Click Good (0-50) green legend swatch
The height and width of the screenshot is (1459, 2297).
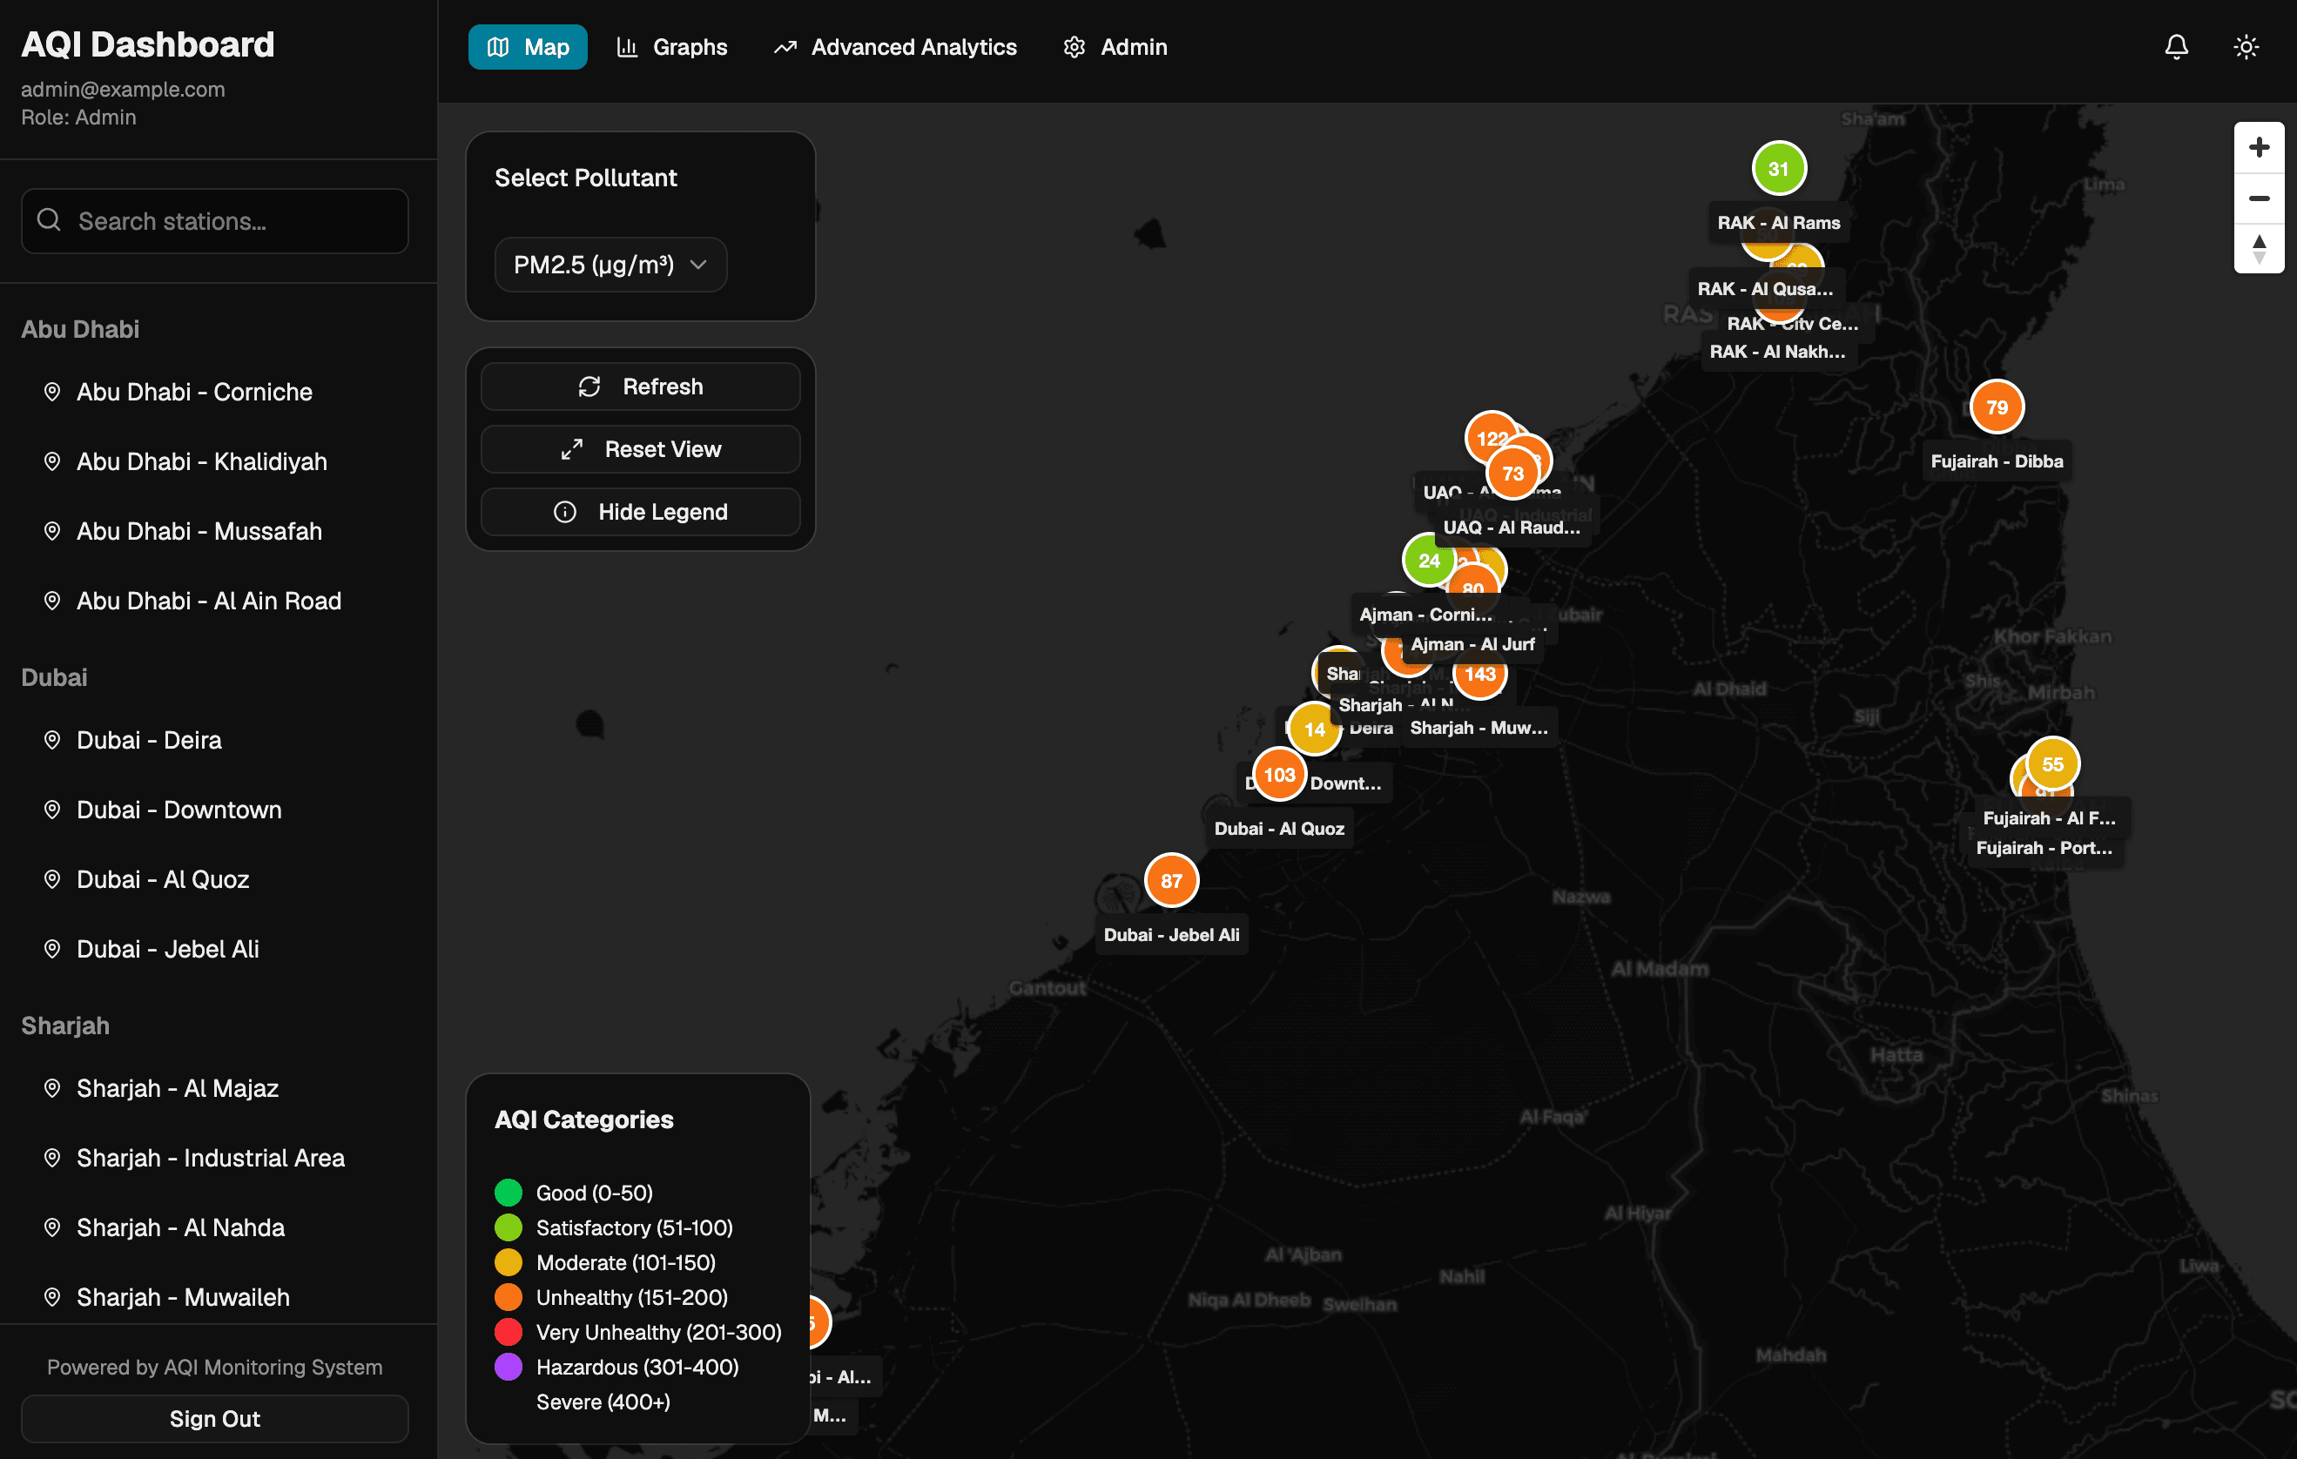(509, 1192)
